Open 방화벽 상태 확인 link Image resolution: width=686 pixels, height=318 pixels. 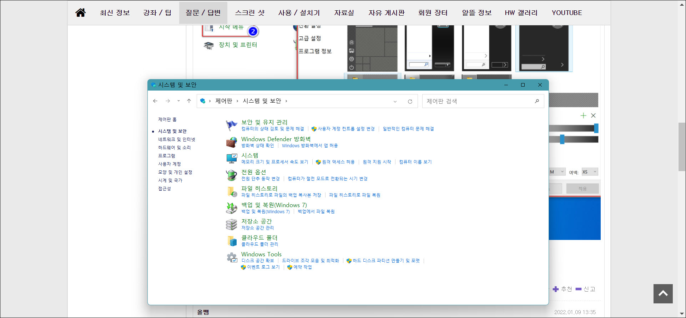coord(258,145)
